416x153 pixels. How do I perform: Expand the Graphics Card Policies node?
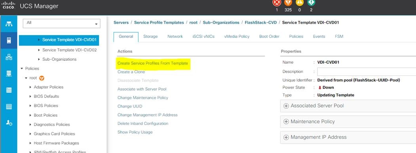(30, 134)
